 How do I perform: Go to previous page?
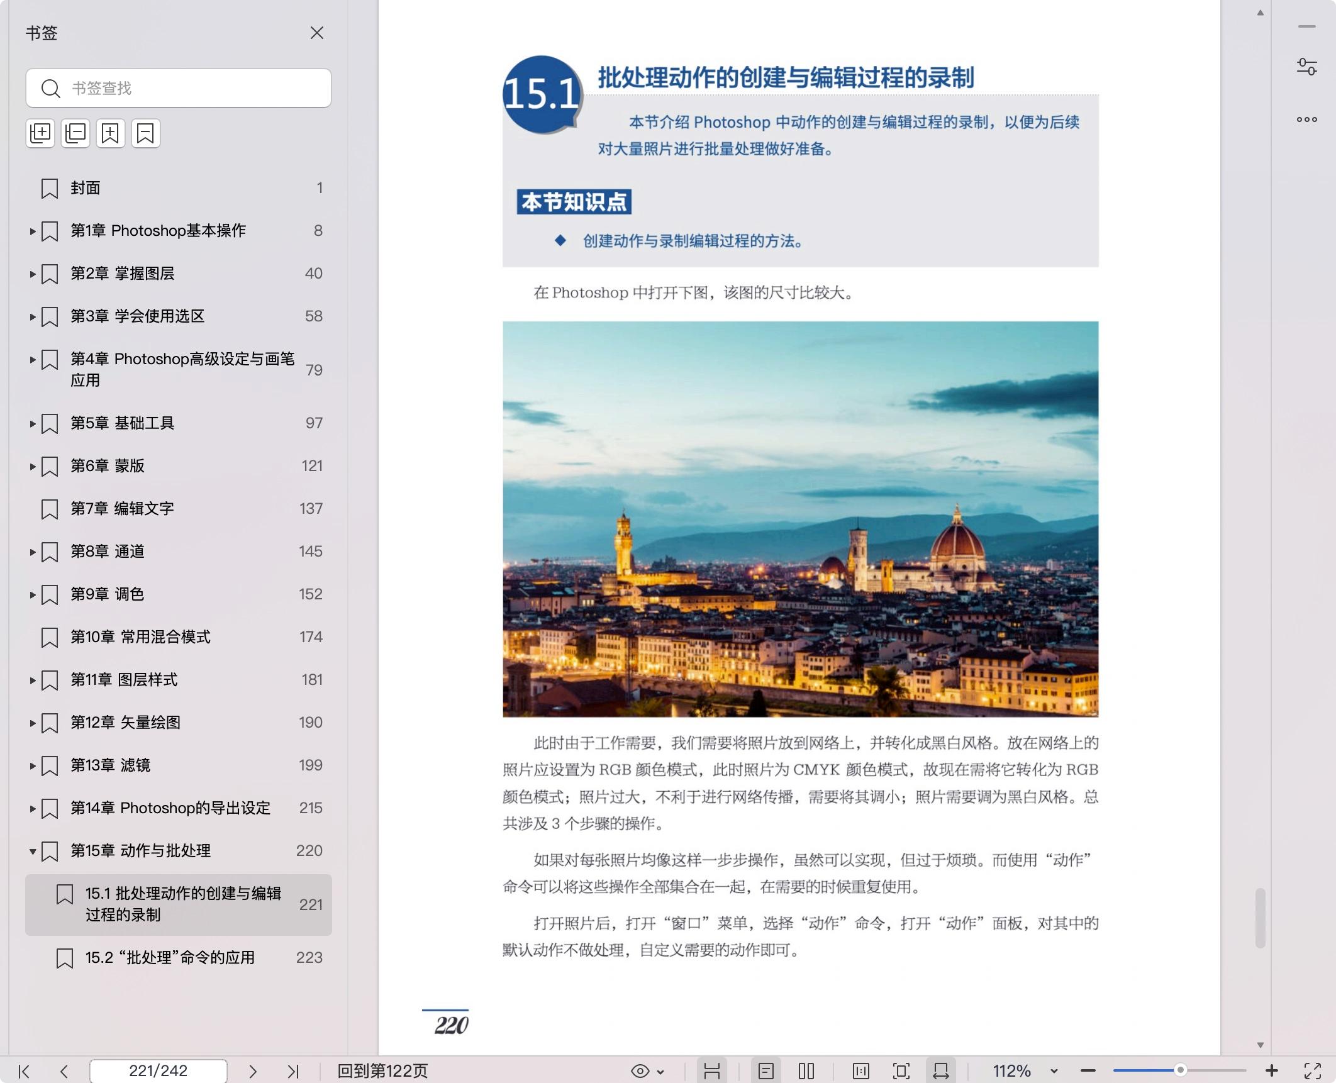pos(64,1071)
